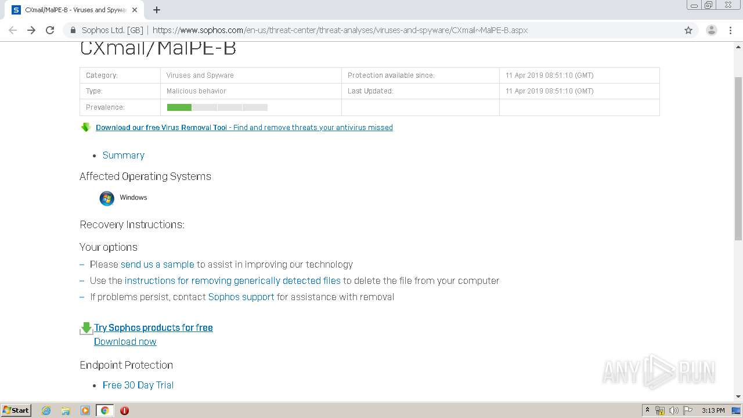
Task: Follow the 'send us a sample' link
Action: point(157,264)
